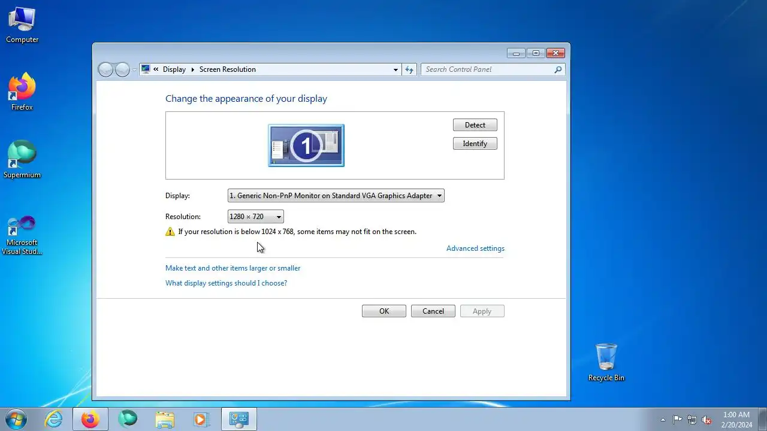This screenshot has width=767, height=431.
Task: Refresh the Screen Resolution page
Action: click(409, 69)
